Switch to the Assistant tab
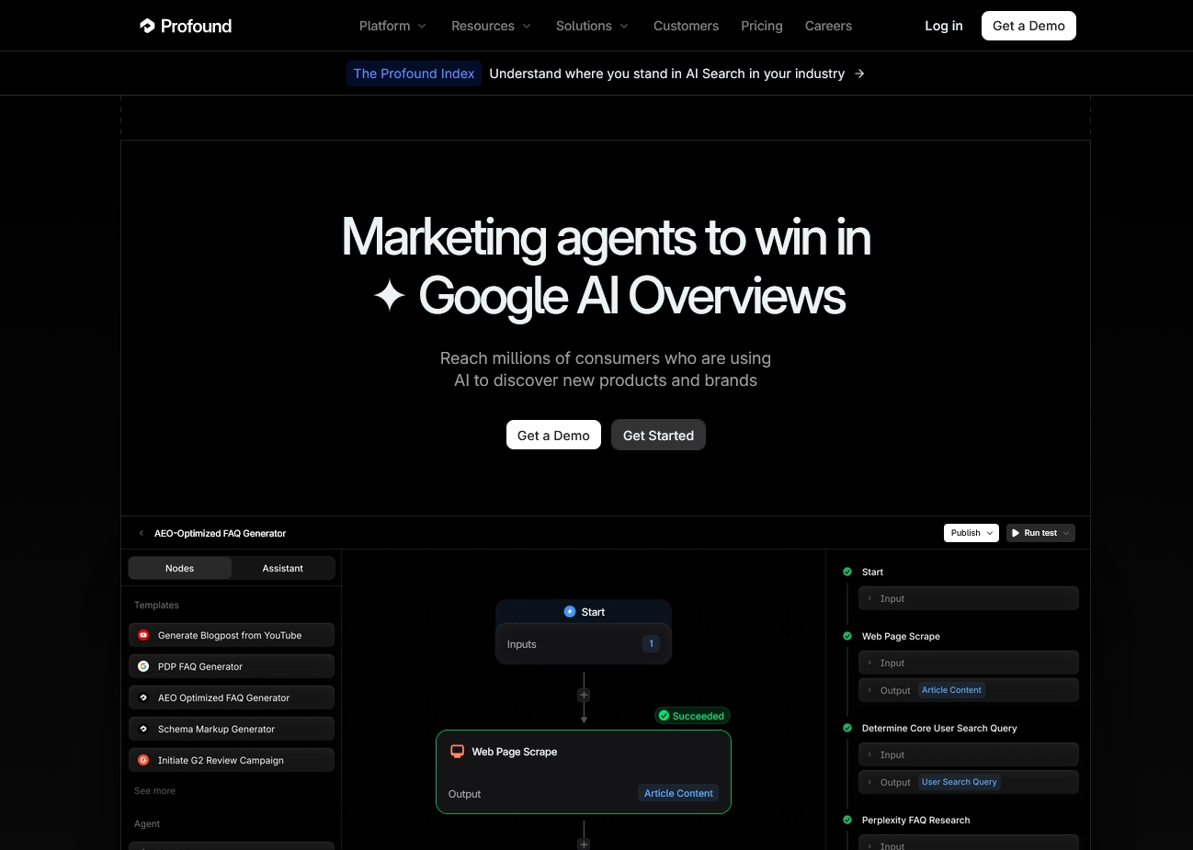Viewport: 1193px width, 850px height. click(283, 568)
